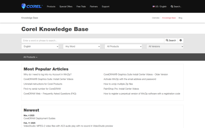Image resolution: width=205 pixels, height=128 pixels.
Task: Open the Products menu
Action: tap(51, 6)
